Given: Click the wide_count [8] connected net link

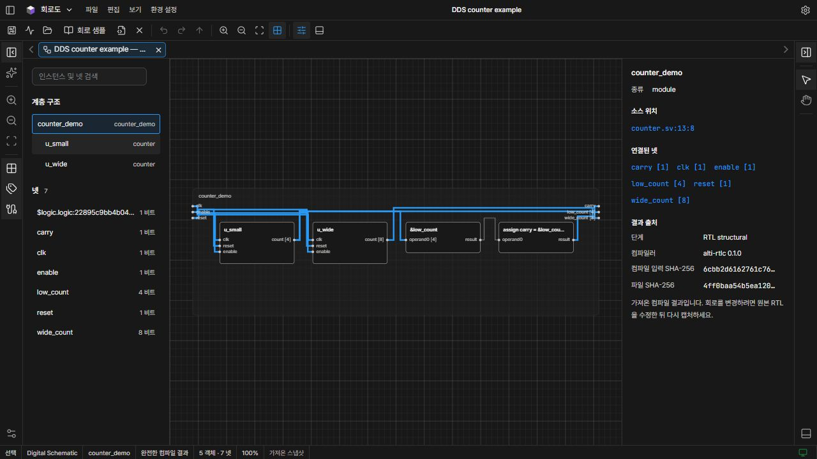Looking at the screenshot, I should tap(661, 200).
